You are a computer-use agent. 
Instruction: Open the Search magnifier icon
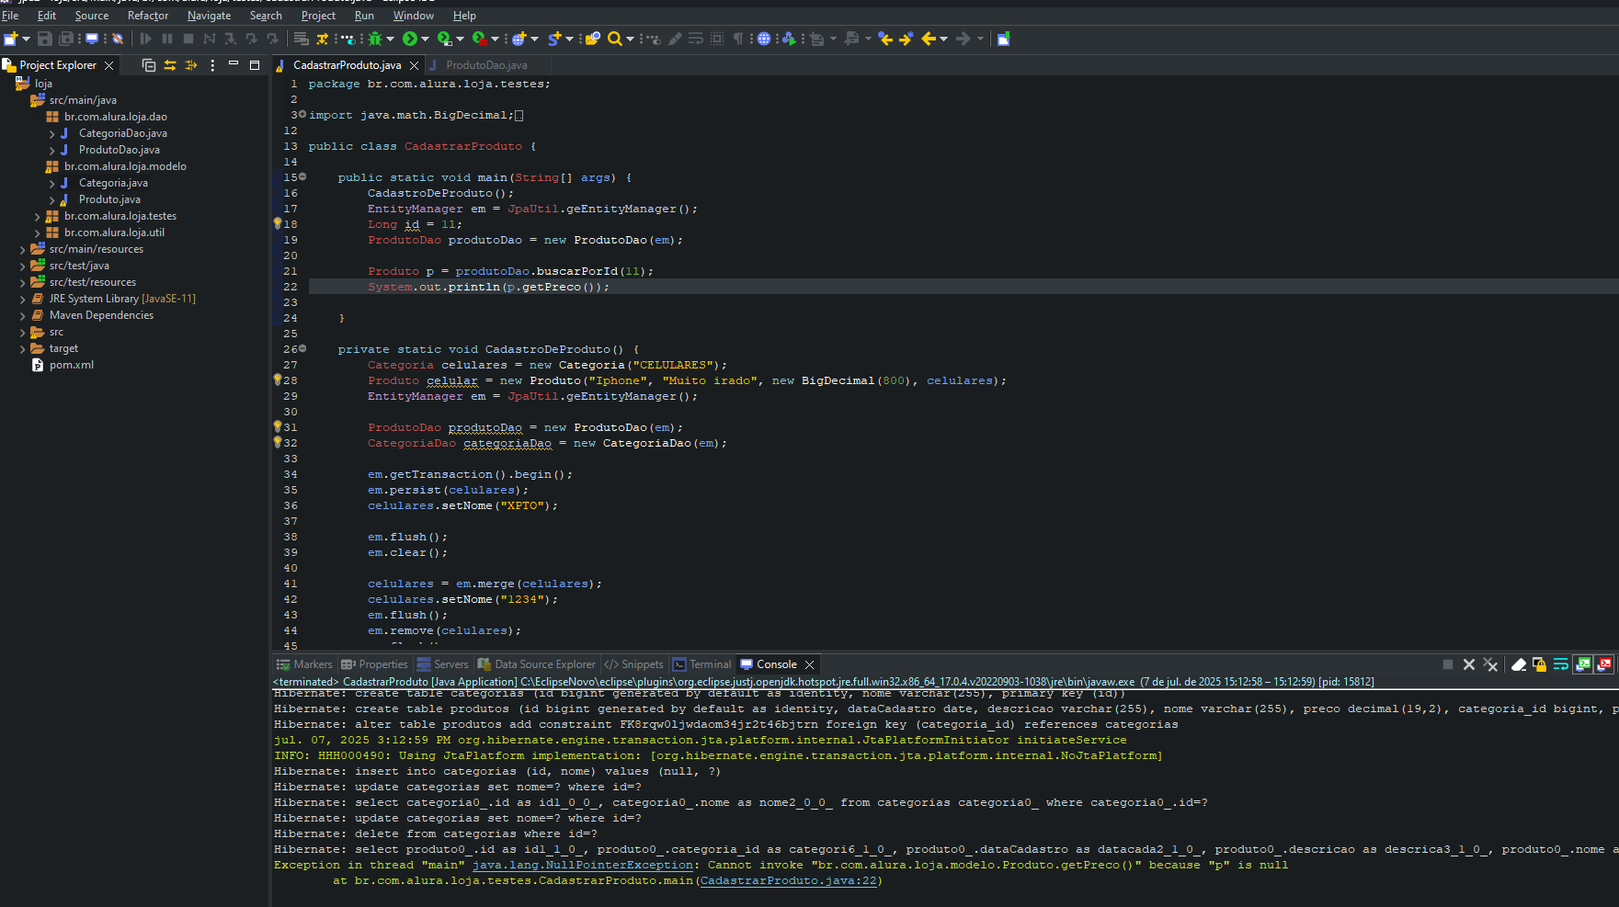click(614, 39)
